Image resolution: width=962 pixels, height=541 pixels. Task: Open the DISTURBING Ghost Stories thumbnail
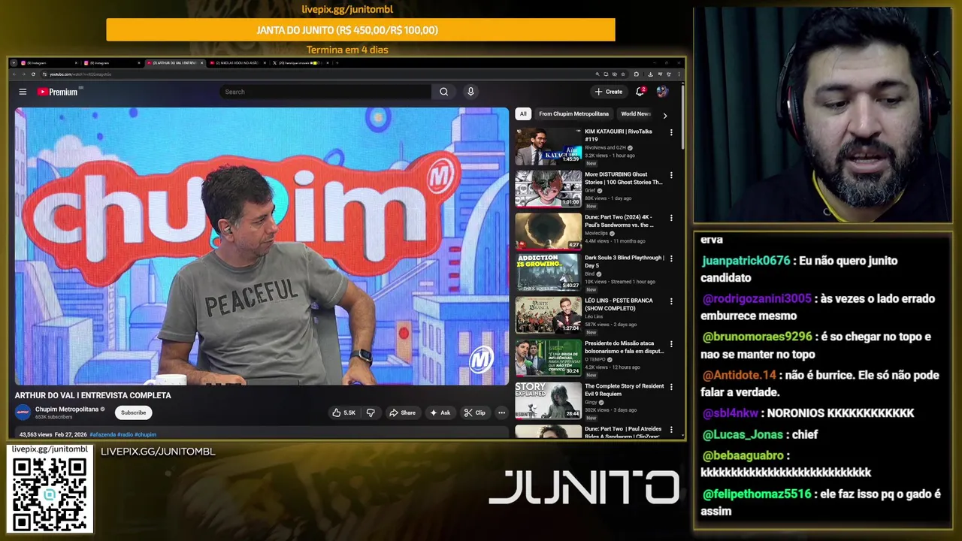548,189
